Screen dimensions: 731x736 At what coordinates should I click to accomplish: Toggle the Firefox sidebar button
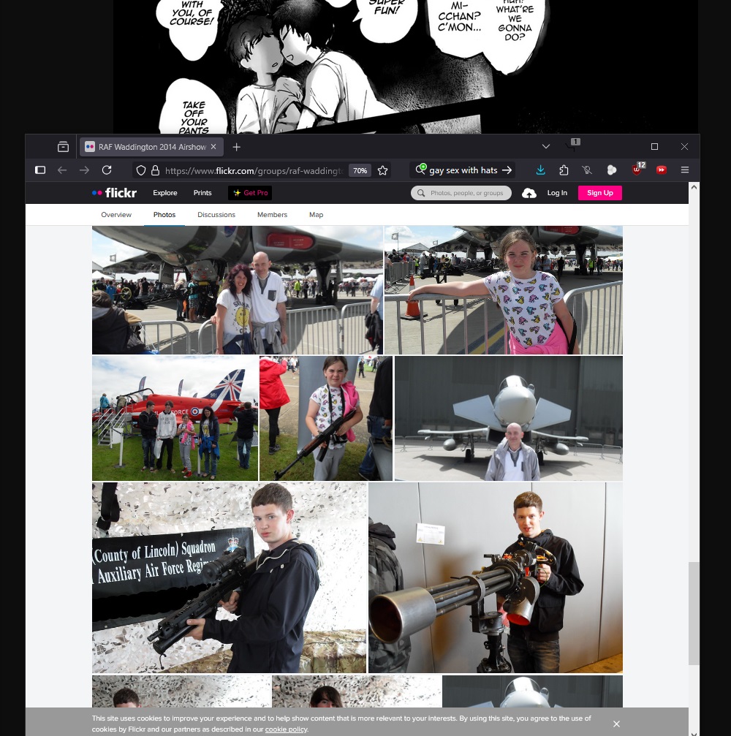40,170
